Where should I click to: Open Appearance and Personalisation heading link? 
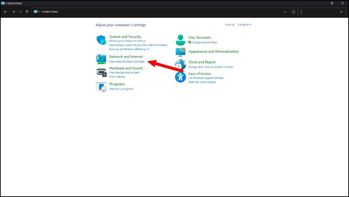point(213,52)
